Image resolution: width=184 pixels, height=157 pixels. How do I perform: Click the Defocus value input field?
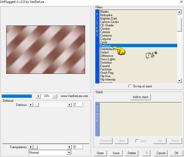78,105
